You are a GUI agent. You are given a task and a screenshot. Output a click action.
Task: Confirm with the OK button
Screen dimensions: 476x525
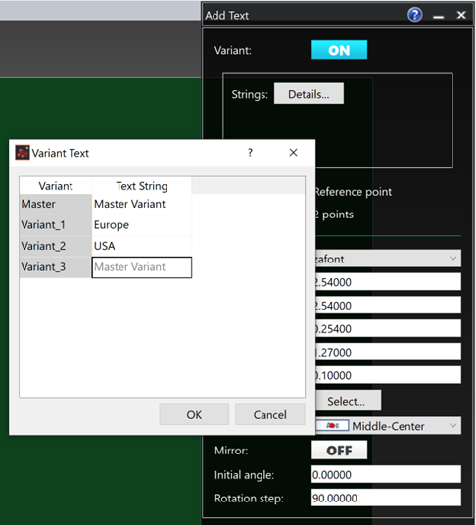pos(194,414)
